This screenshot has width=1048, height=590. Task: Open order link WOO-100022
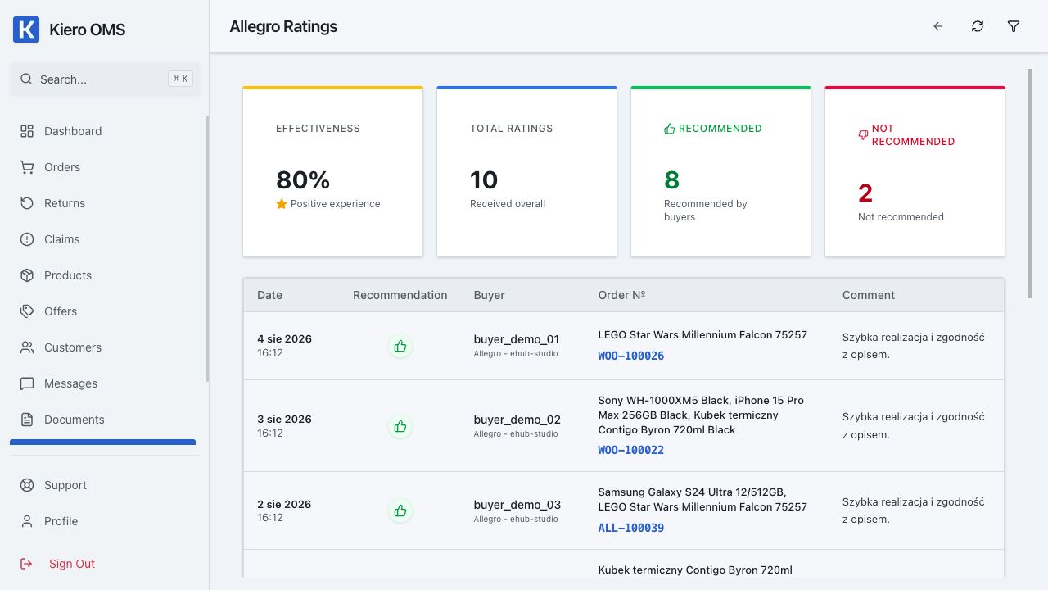coord(631,450)
